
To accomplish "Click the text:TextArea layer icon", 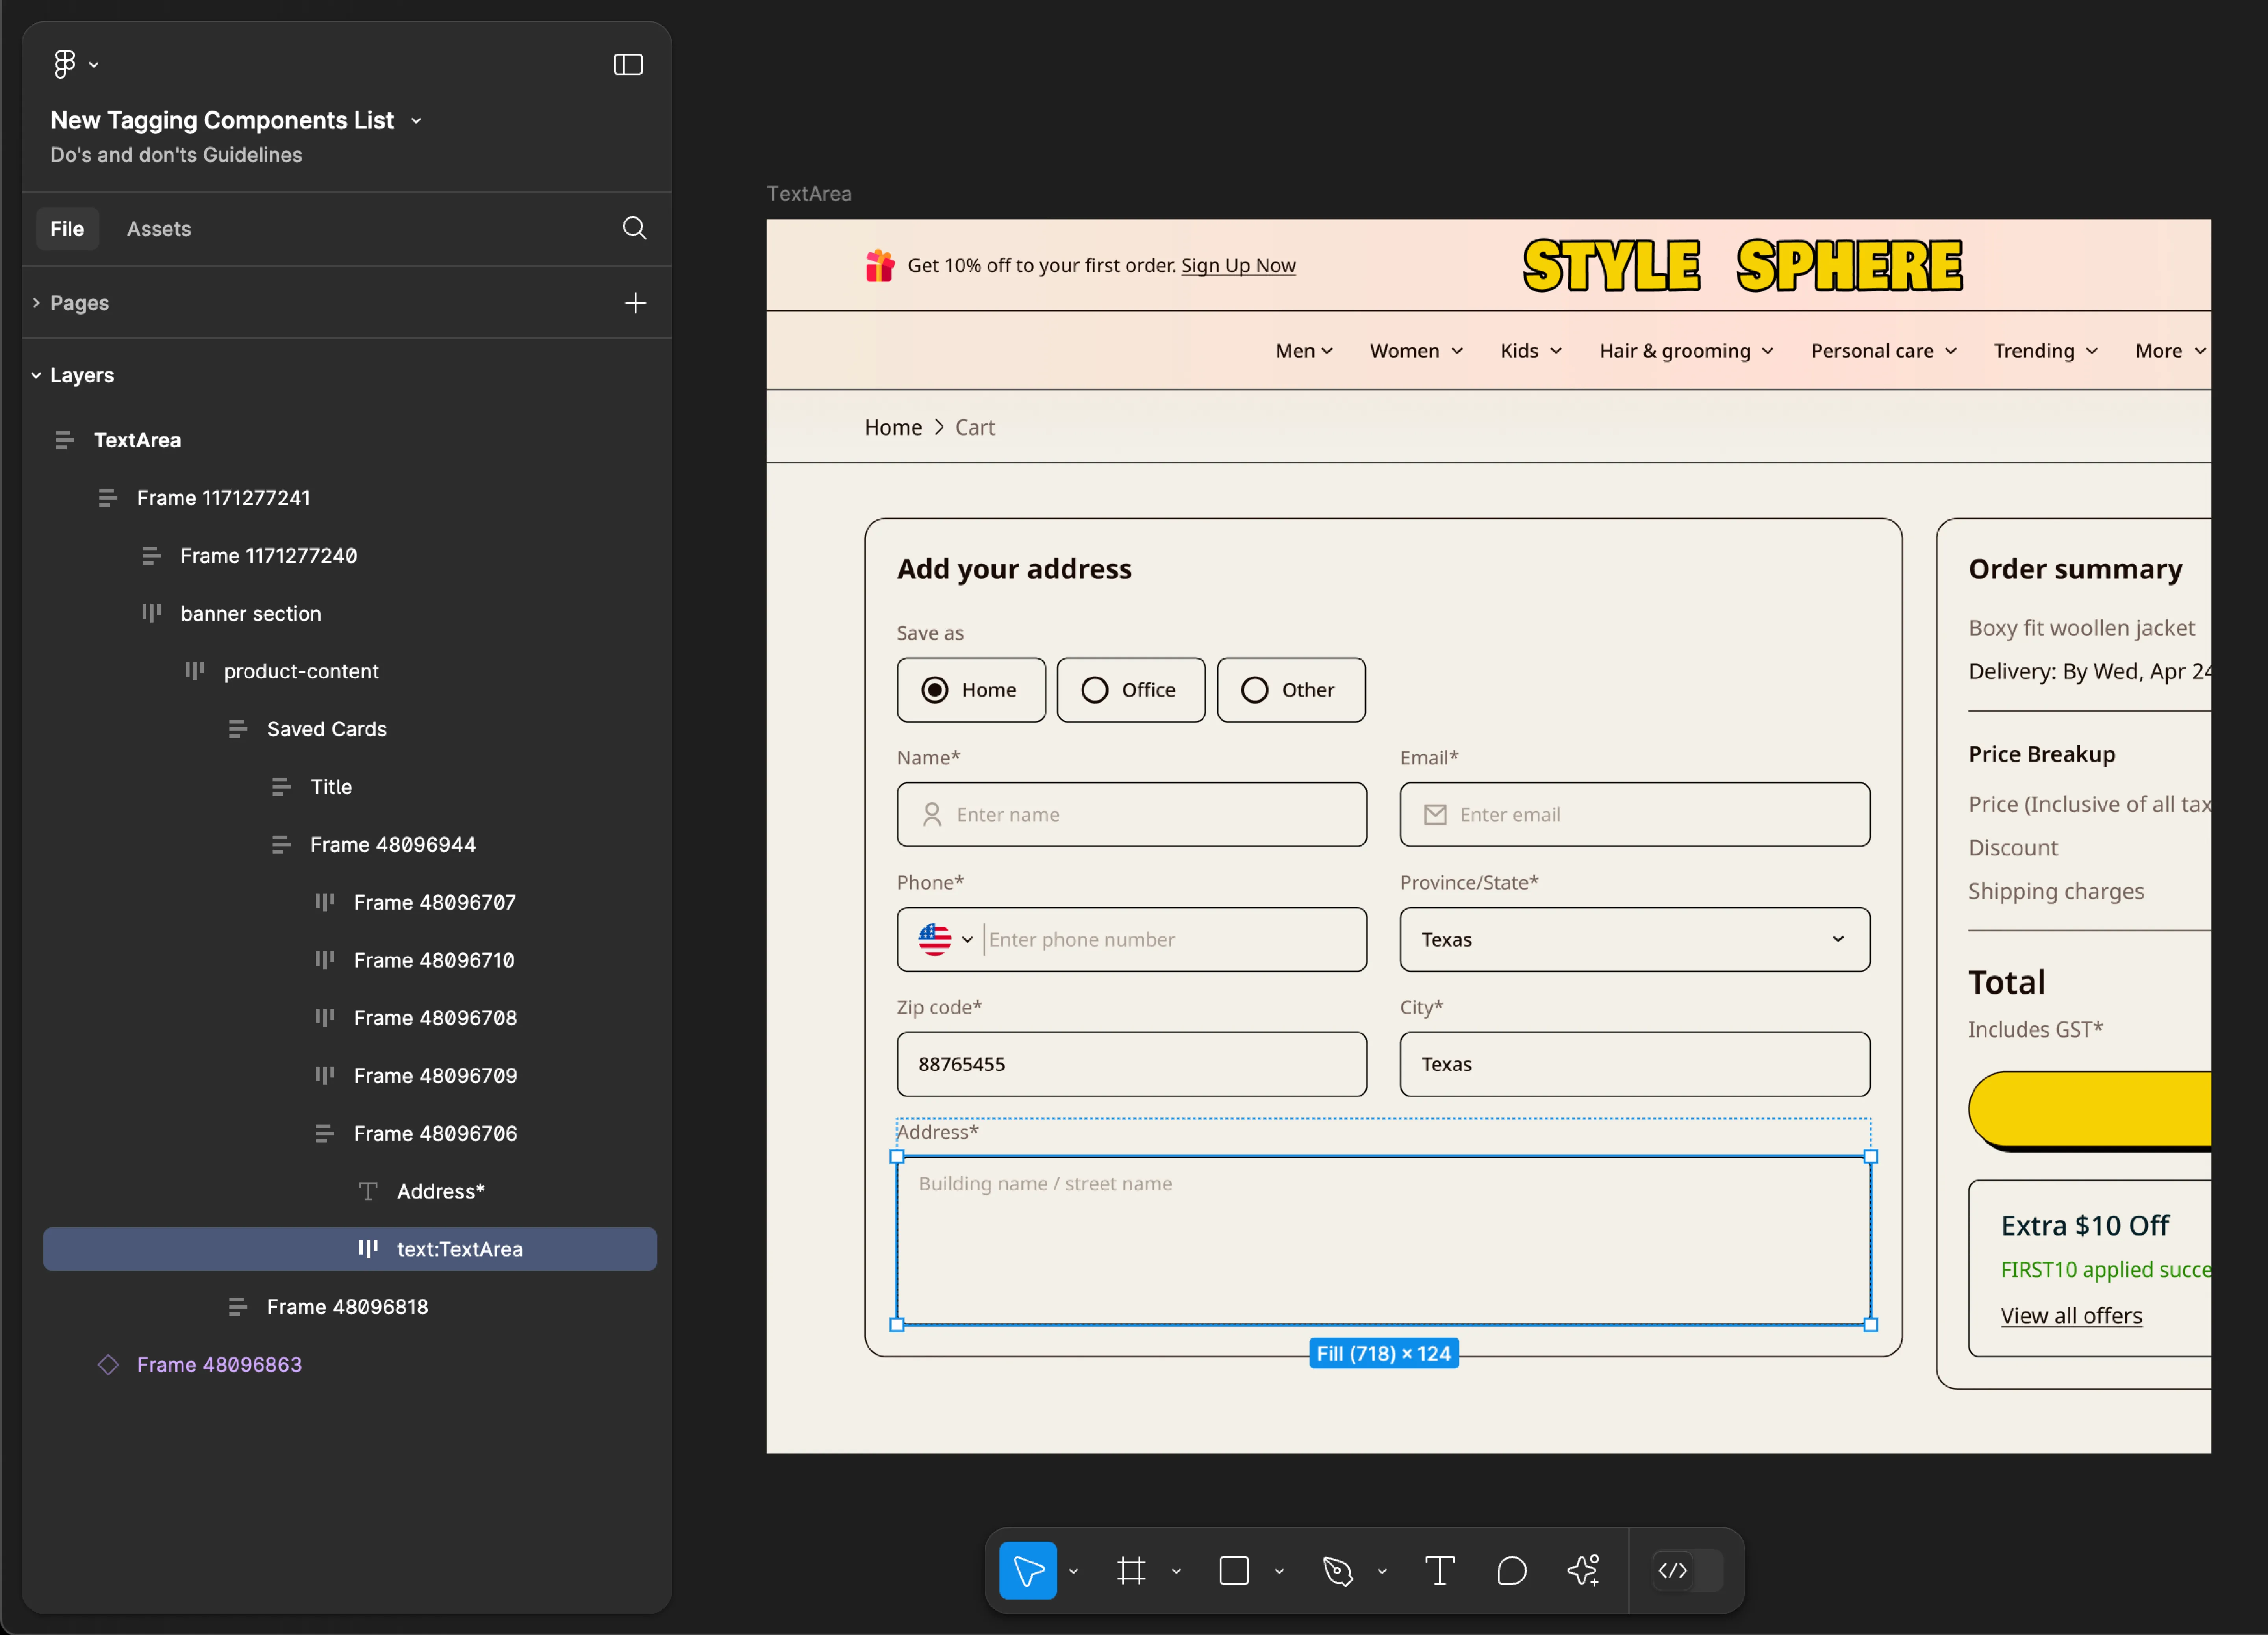I will [368, 1249].
